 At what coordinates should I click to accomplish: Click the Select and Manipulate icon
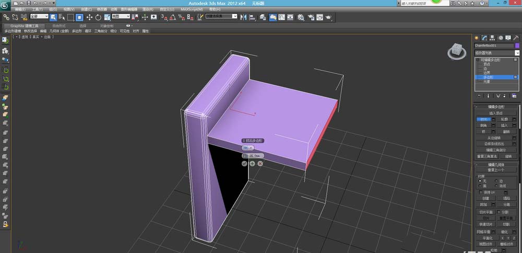click(x=145, y=17)
